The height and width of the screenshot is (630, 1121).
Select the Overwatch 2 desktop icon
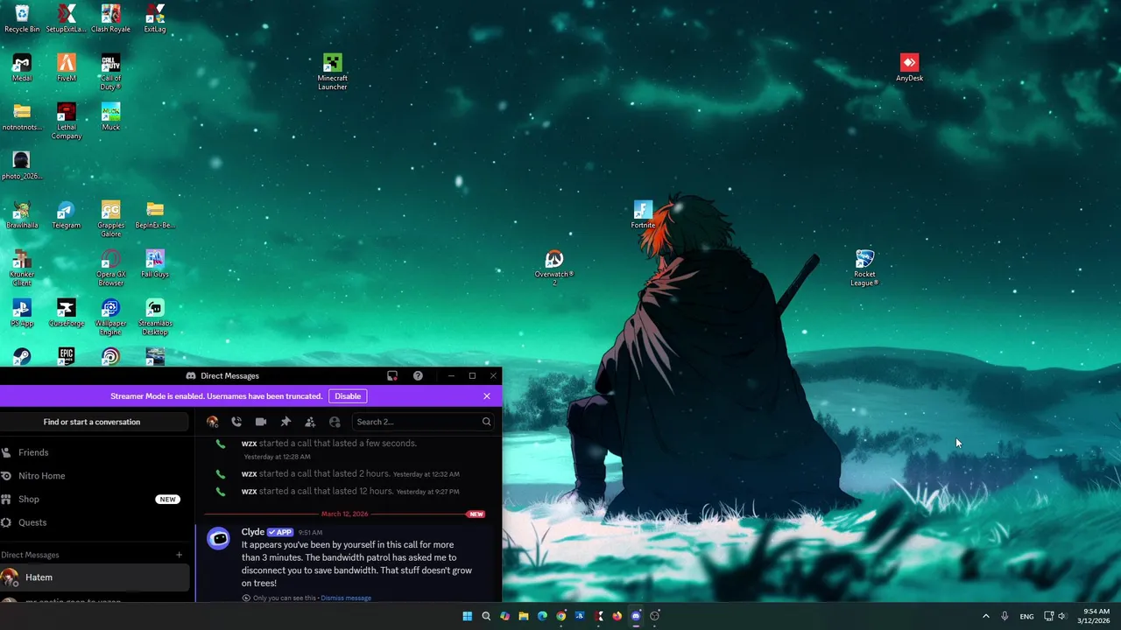pos(553,268)
